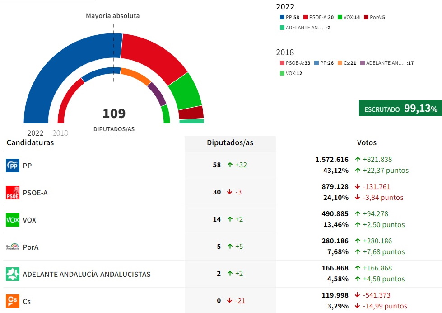Select the purple ADELANTE AN 2018 legend swatch
Screen dimensions: 442x313
362,63
